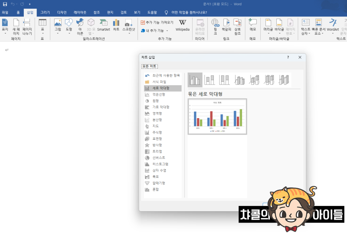Open the 바닥글 footer dropdown
347x235 pixels.
tap(279, 26)
